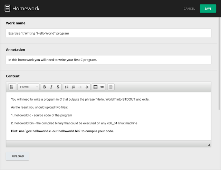Click the "2. helloworld.bin" line
Viewport: 221px width, 170px height.
click(74, 123)
